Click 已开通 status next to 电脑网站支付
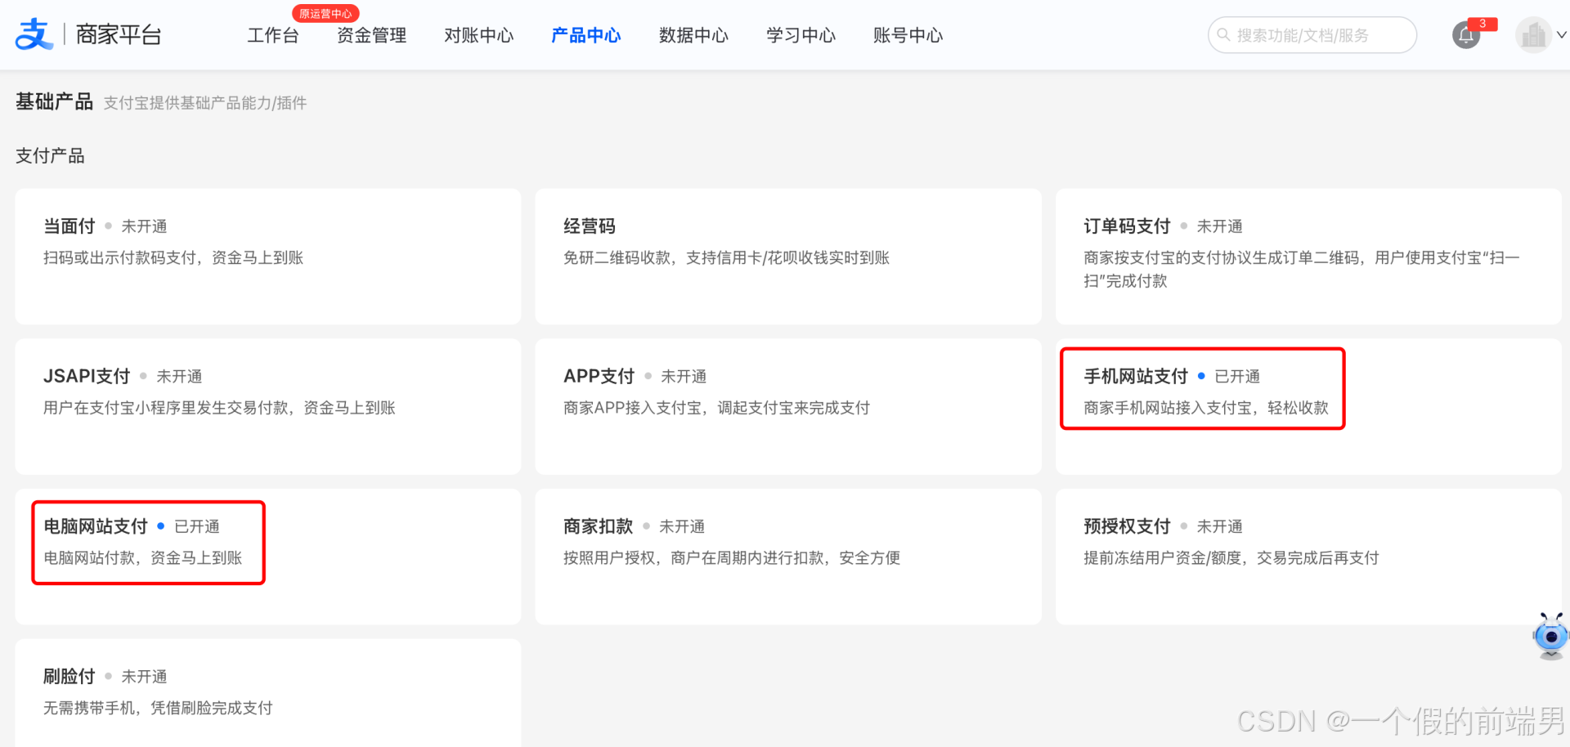This screenshot has width=1570, height=747. (197, 526)
